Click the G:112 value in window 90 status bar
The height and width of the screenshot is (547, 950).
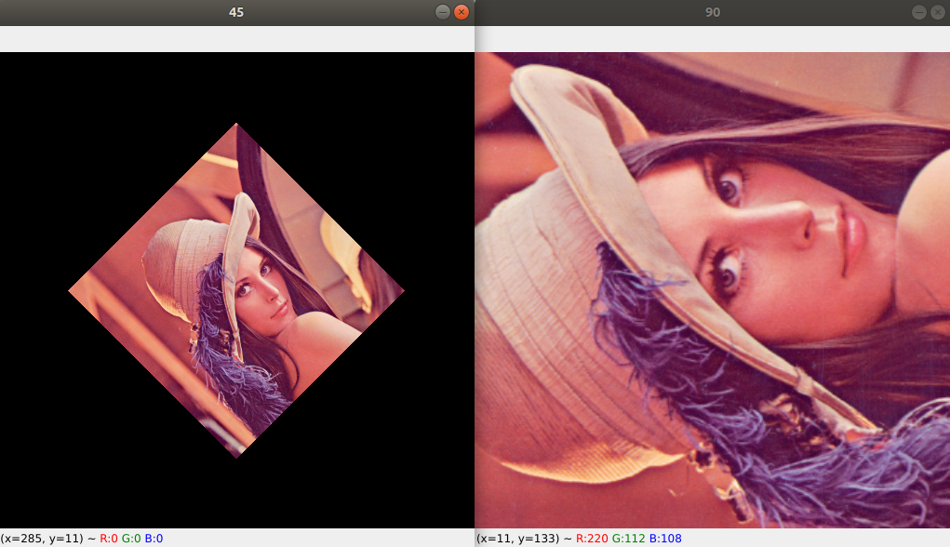coord(629,538)
